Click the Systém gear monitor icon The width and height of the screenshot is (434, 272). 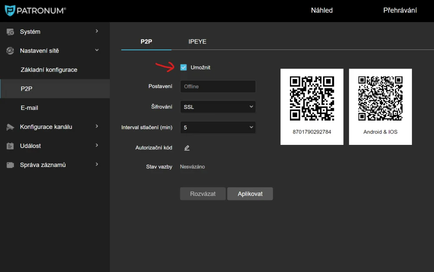tap(10, 32)
